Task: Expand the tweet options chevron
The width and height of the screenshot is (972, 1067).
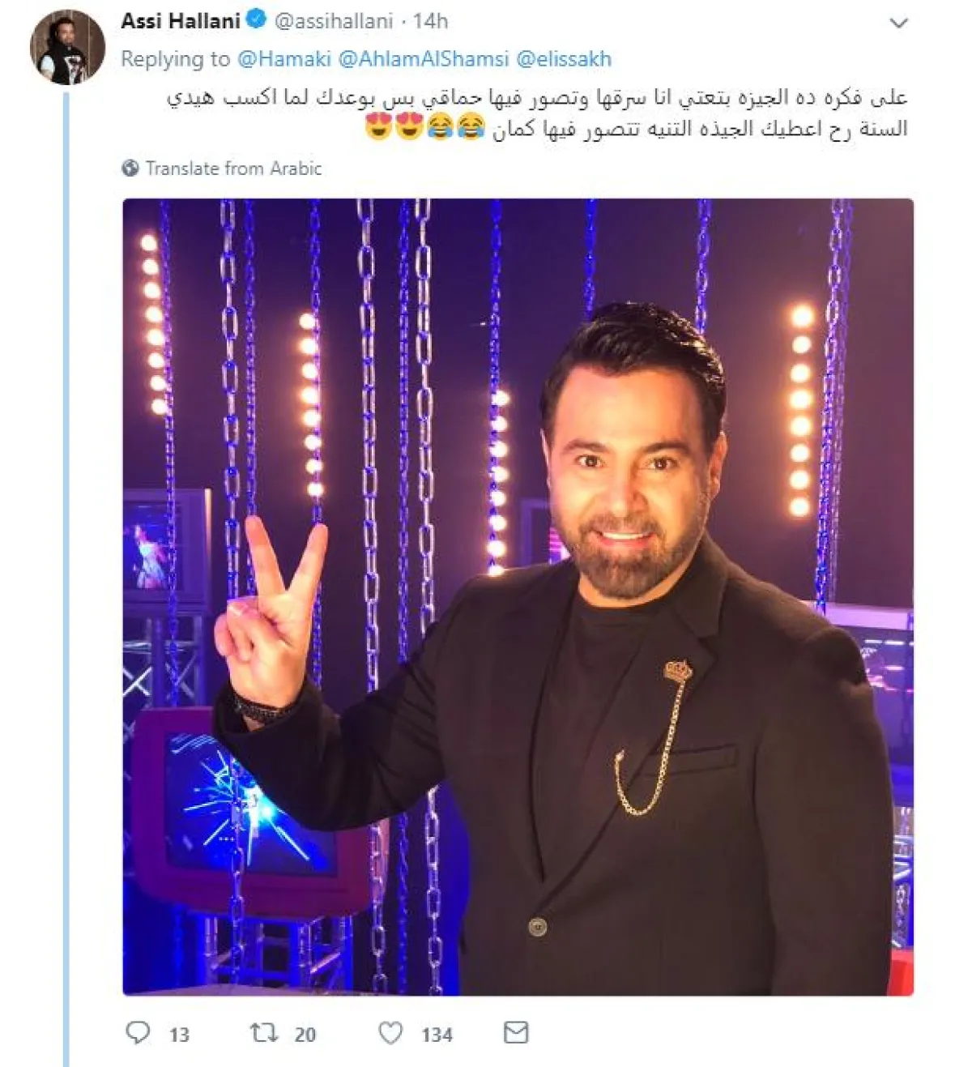Action: (898, 23)
